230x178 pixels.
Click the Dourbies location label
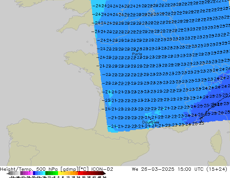(151, 122)
